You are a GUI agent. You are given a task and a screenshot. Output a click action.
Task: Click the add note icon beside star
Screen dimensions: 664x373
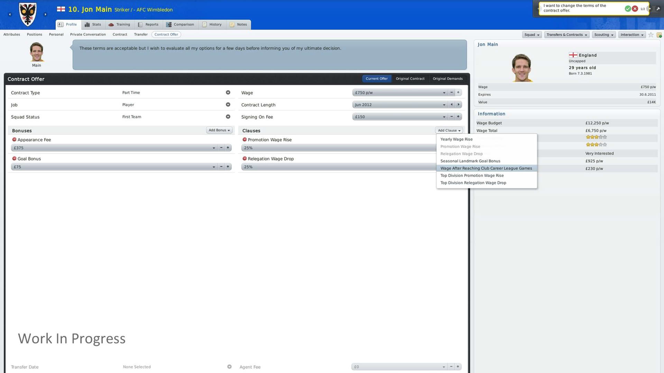(659, 35)
